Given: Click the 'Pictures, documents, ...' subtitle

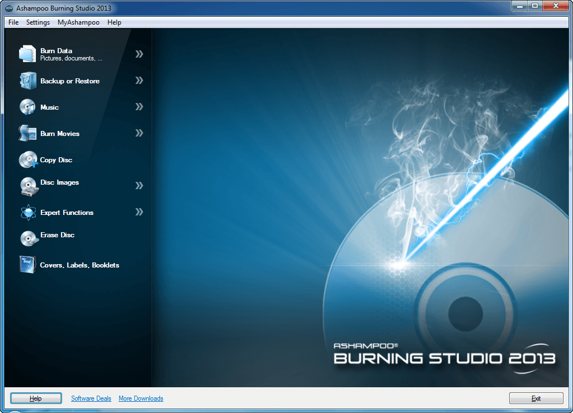Looking at the screenshot, I should coord(71,58).
